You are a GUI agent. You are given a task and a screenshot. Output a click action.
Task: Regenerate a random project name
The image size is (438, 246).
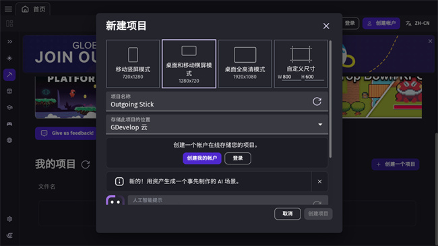click(x=317, y=102)
